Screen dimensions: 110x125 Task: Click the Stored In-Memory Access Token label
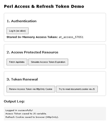pyautogui.click(x=32, y=37)
